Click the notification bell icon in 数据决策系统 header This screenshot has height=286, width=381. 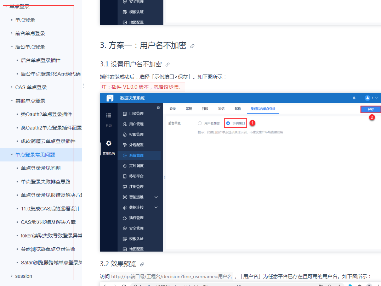pyautogui.click(x=354, y=98)
